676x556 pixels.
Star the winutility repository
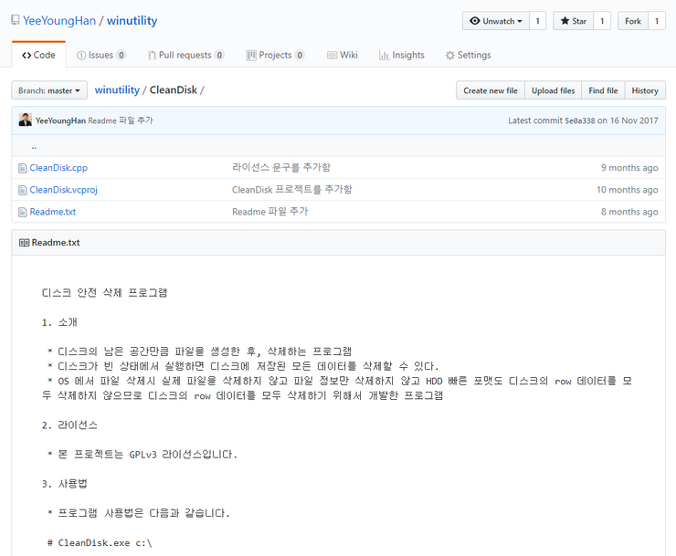click(574, 21)
